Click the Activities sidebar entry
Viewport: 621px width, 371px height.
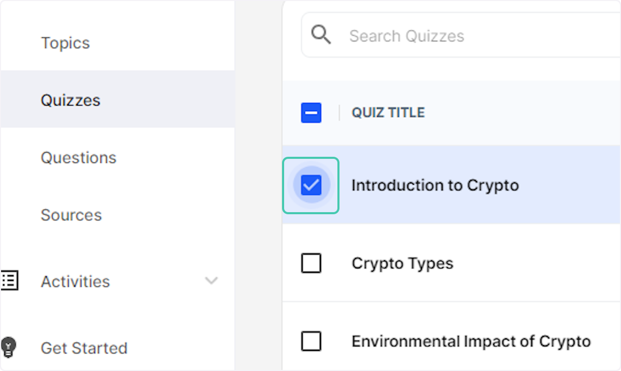(75, 281)
